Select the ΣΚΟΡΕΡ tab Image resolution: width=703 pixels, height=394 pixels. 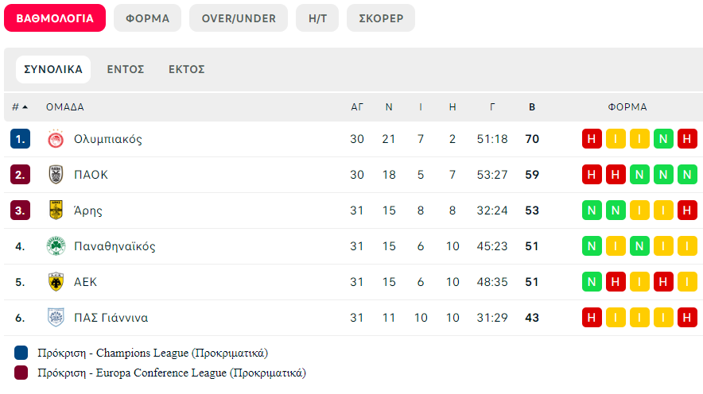click(381, 18)
